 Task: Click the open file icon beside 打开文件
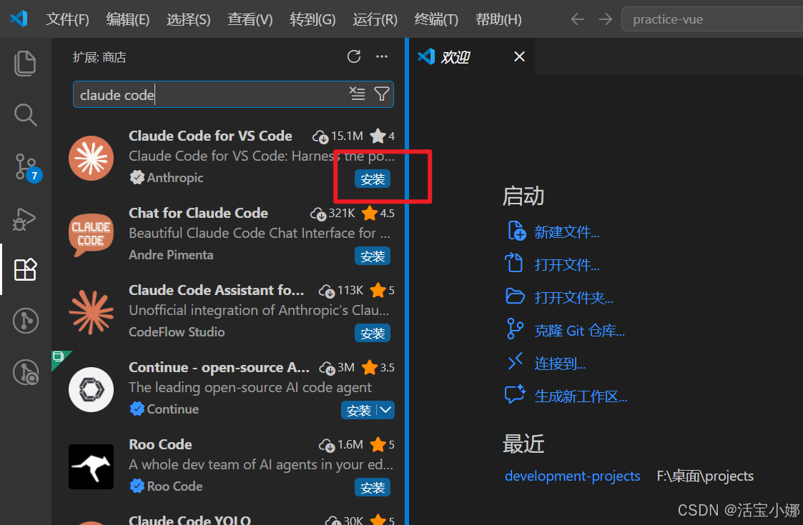513,263
